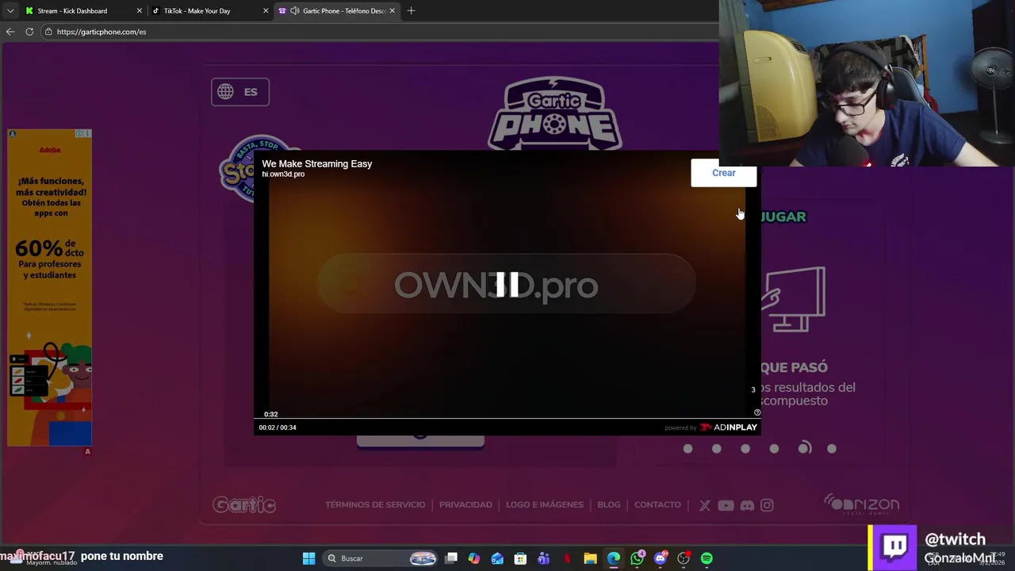Open the Adobe 60% discount banner ad
The height and width of the screenshot is (571, 1015).
pos(49,288)
